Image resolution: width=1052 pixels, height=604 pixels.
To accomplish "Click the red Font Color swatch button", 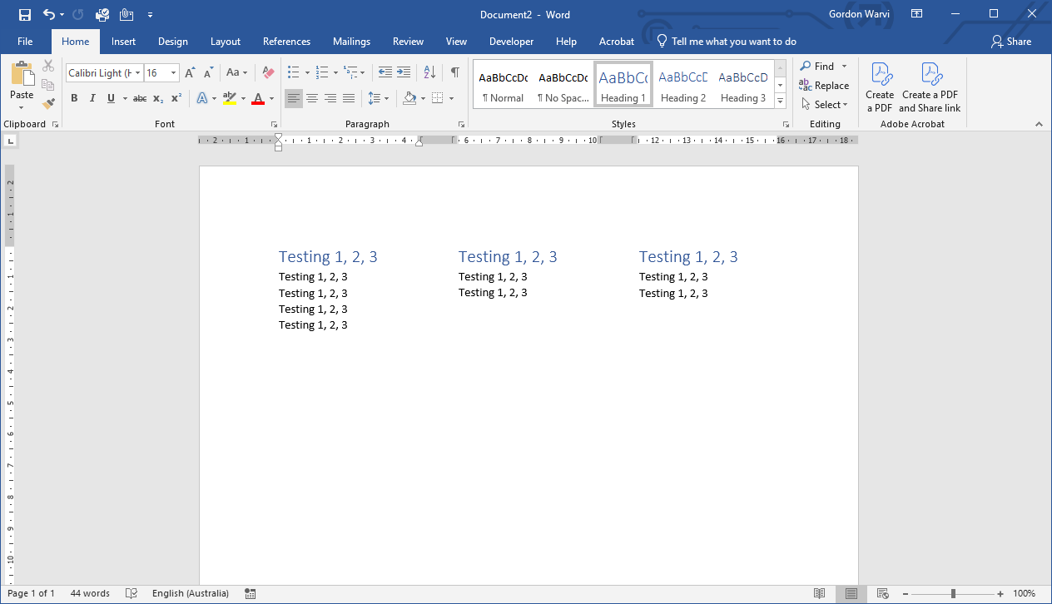I will coord(258,98).
